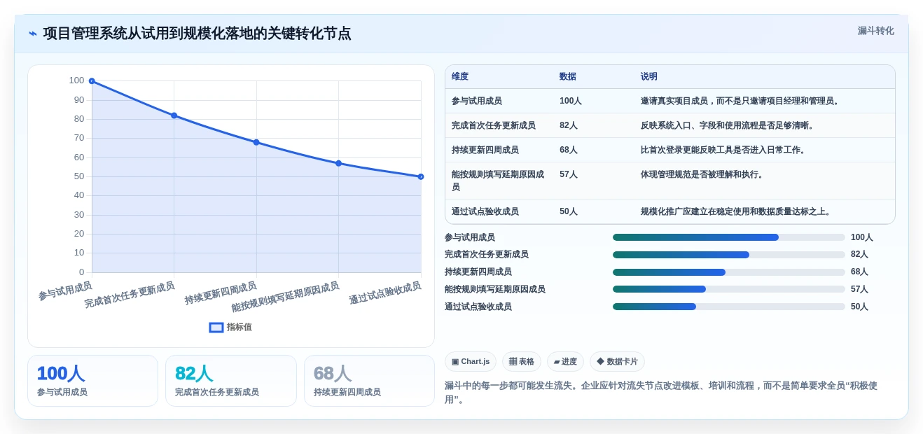Click description 比首次登录更能反映工具
Screen dimensions: 923x434
coord(725,150)
